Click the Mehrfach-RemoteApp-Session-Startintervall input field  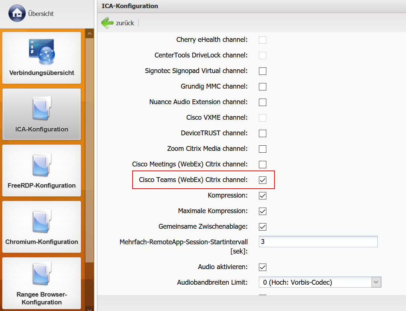pos(318,242)
